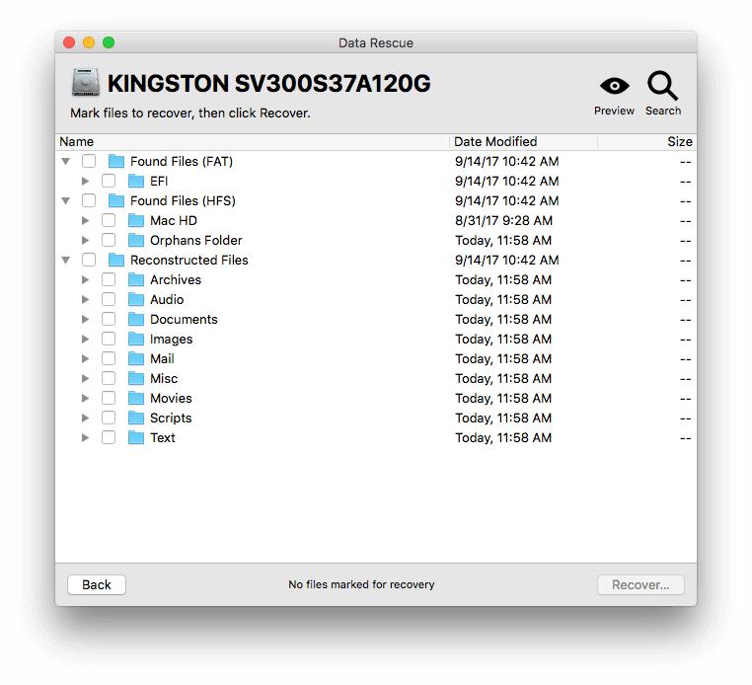Screen dimensions: 752x685
Task: Tick the Orphans Folder checkbox
Action: coord(109,240)
